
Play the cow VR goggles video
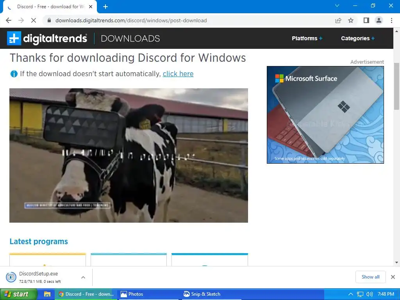[129, 155]
